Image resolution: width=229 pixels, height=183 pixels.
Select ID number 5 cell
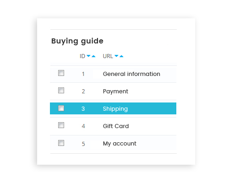tap(83, 144)
